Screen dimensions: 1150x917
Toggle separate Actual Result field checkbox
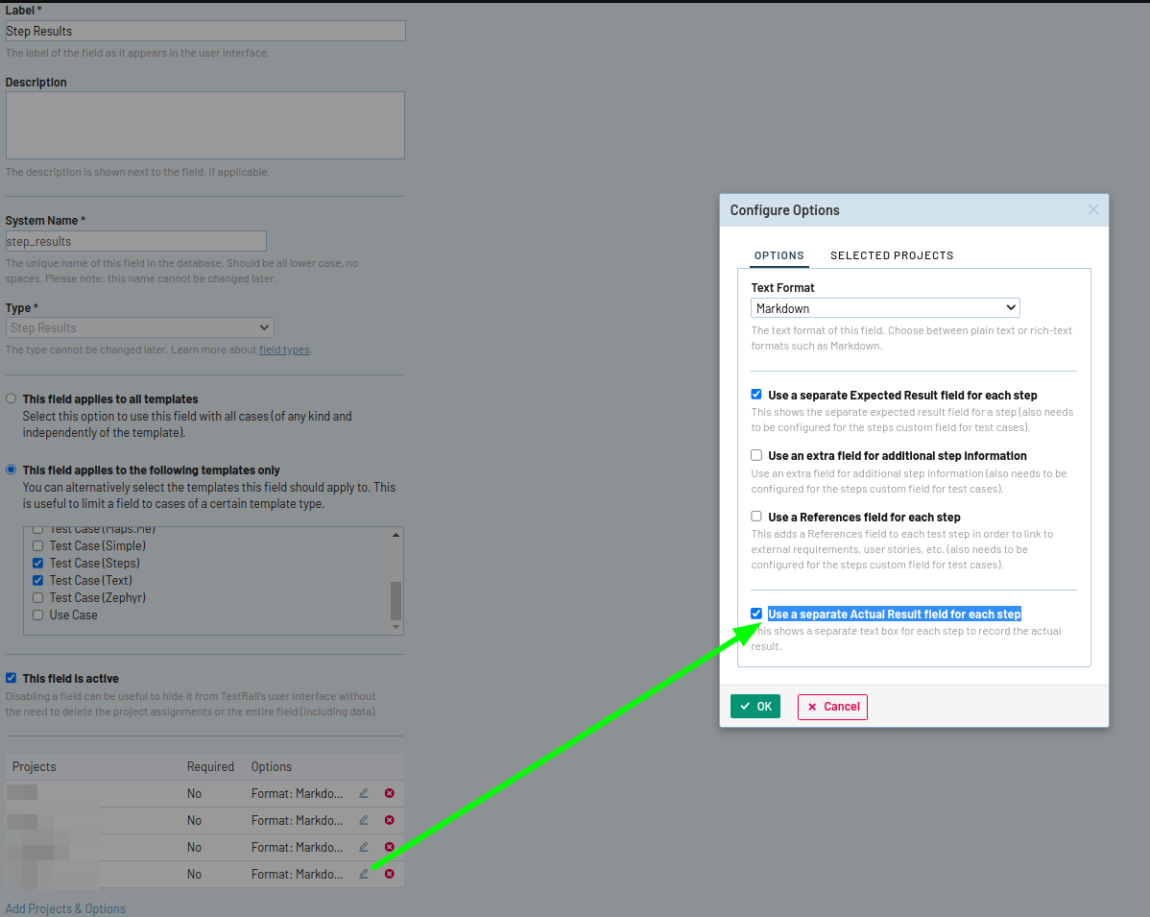tap(756, 614)
